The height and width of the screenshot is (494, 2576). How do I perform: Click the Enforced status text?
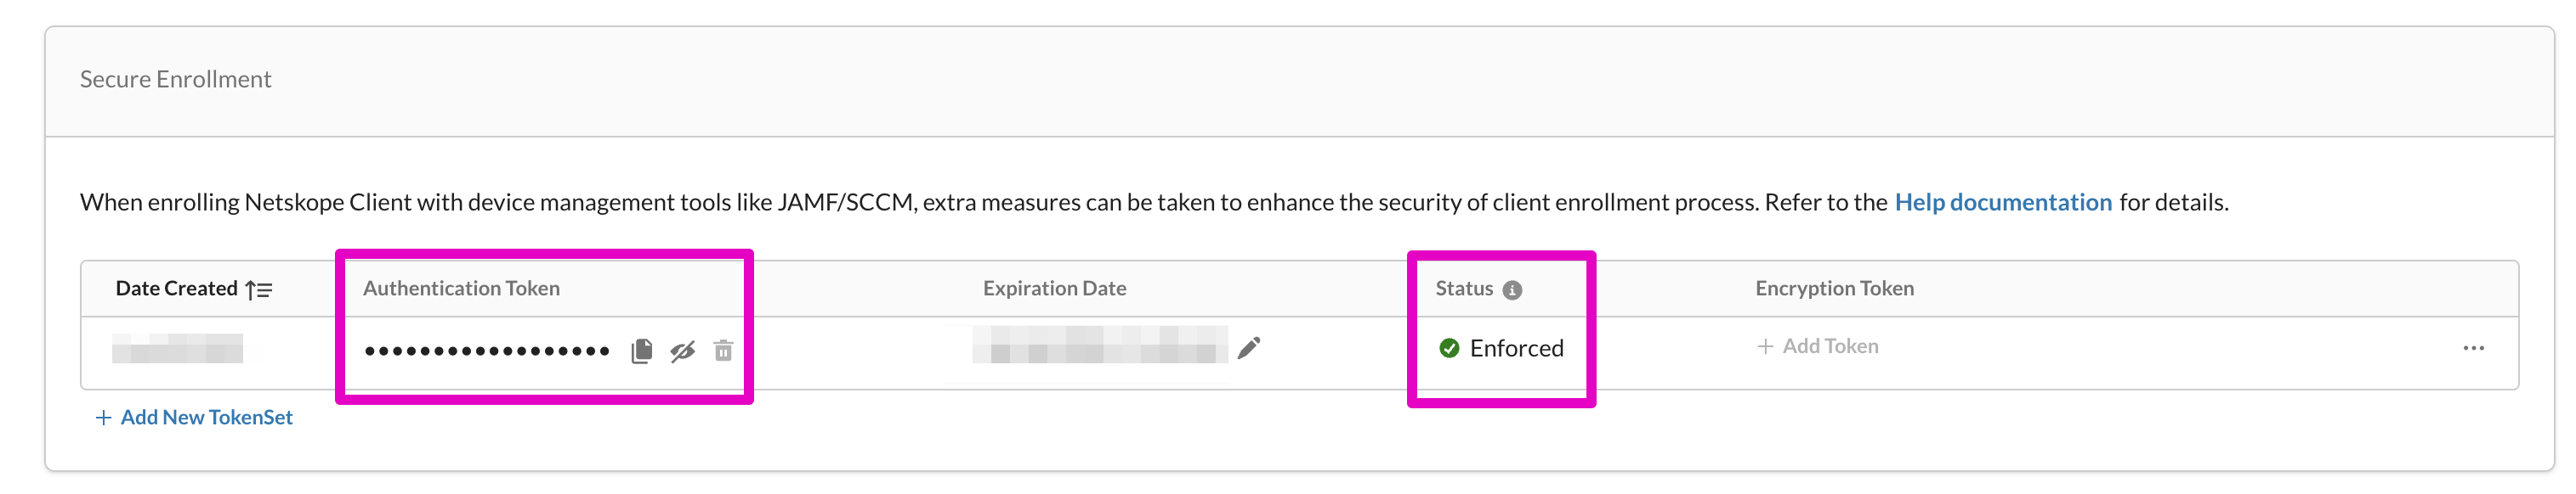pos(1516,348)
